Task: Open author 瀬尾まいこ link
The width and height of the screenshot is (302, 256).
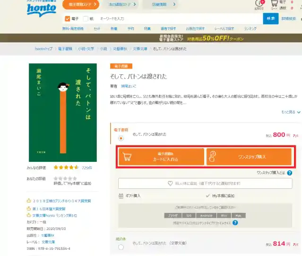Action: 128,86
